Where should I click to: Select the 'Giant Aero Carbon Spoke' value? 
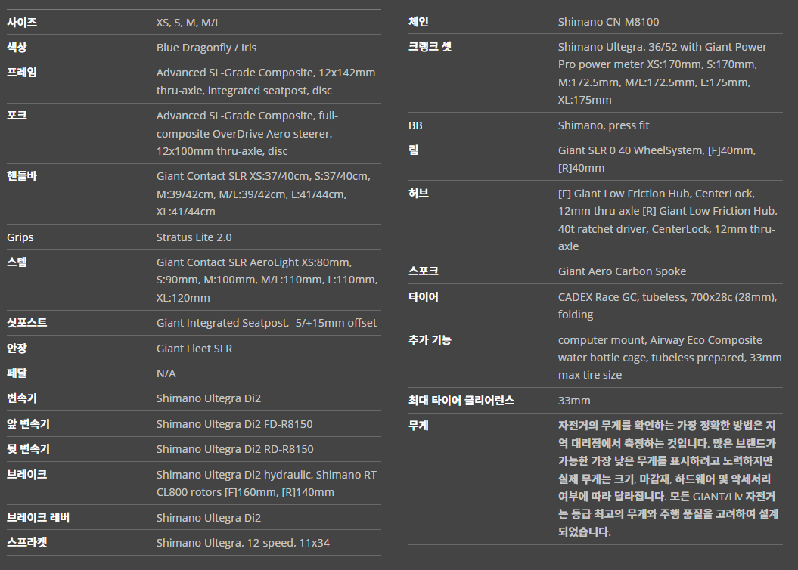click(x=622, y=271)
